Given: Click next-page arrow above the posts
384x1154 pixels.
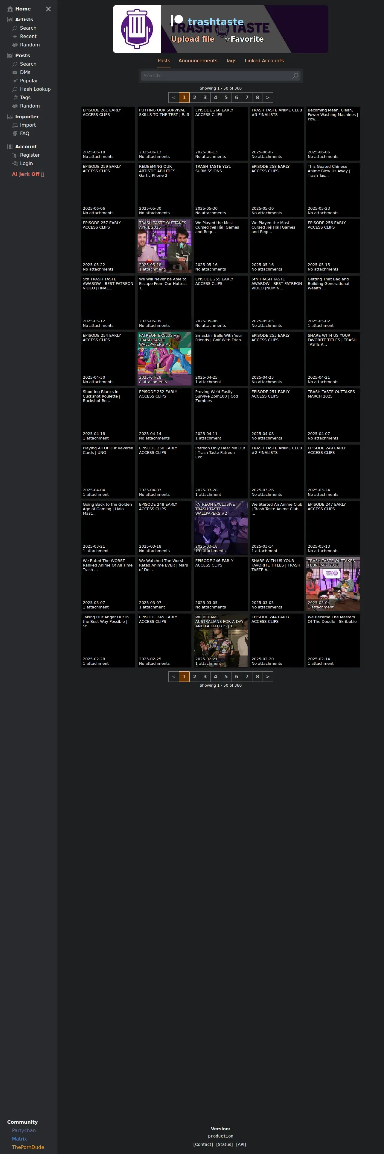Looking at the screenshot, I should click(x=268, y=98).
